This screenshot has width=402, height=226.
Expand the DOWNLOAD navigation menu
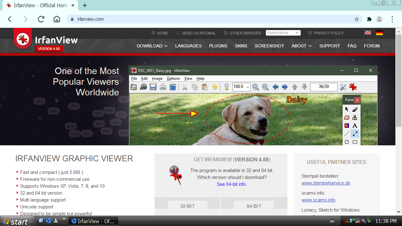[x=152, y=46]
